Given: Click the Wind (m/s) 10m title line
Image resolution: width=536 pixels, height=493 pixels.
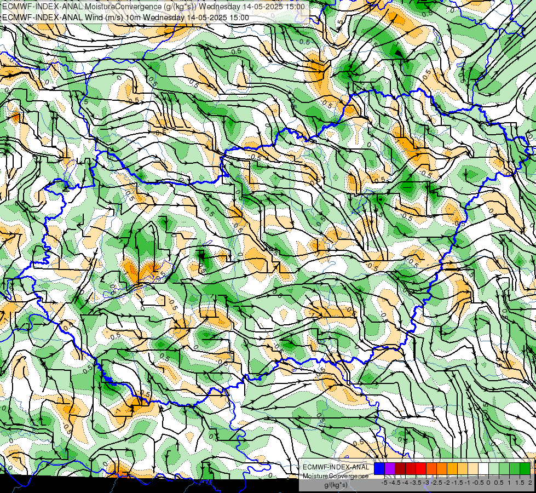Looking at the screenshot, I should coord(125,18).
